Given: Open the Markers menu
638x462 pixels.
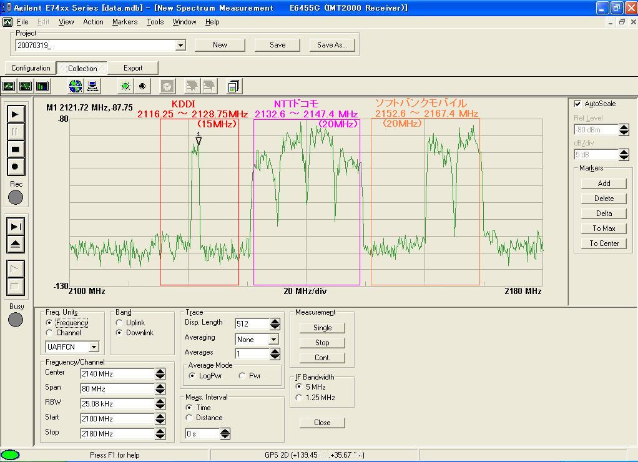Looking at the screenshot, I should [125, 22].
